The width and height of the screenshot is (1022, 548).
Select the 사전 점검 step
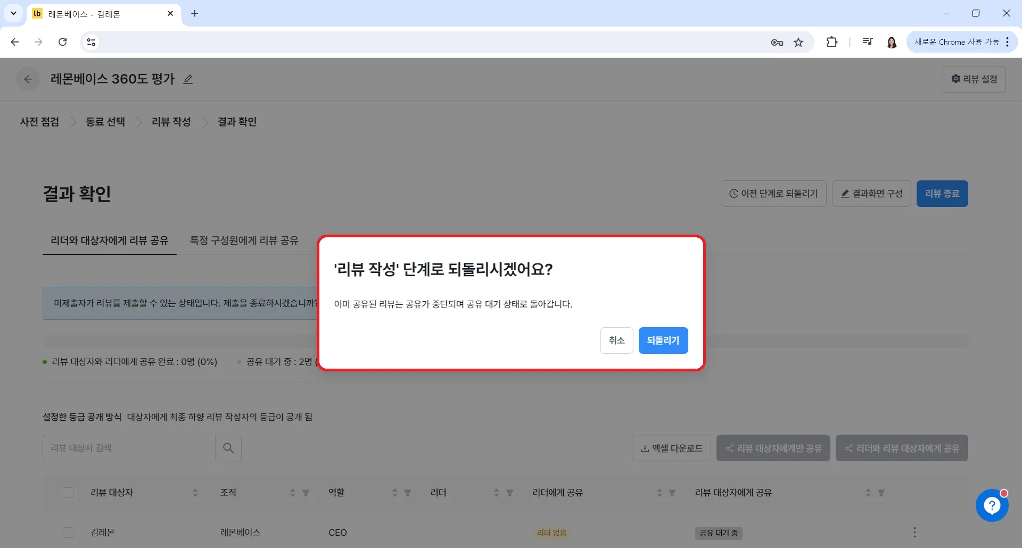39,122
